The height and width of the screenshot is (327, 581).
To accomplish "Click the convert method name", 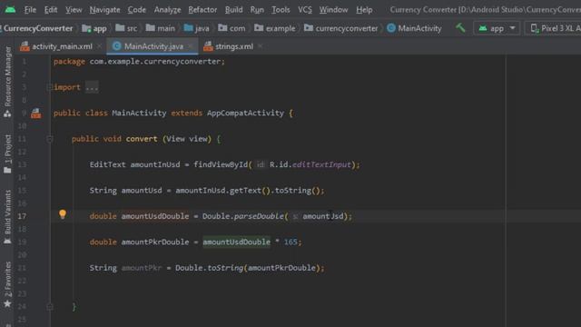I will 142,139.
